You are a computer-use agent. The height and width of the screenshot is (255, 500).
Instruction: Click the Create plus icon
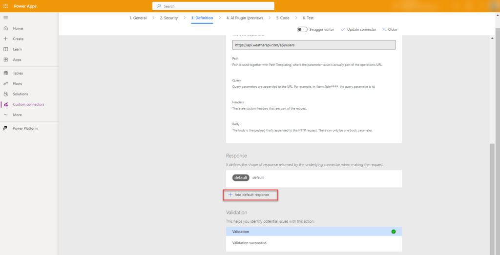click(6, 39)
